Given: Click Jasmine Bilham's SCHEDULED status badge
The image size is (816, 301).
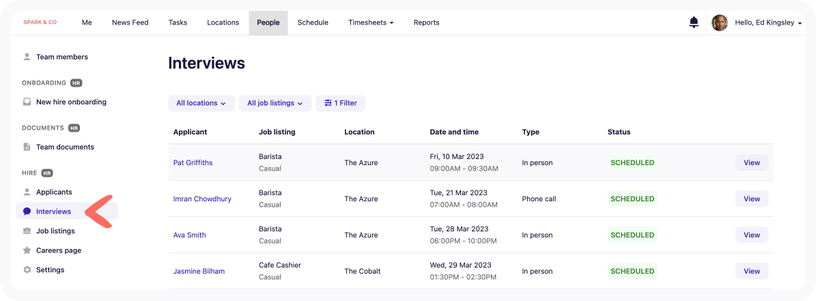Looking at the screenshot, I should pos(632,271).
